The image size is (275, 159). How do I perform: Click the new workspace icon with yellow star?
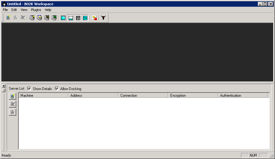pyautogui.click(x=32, y=18)
